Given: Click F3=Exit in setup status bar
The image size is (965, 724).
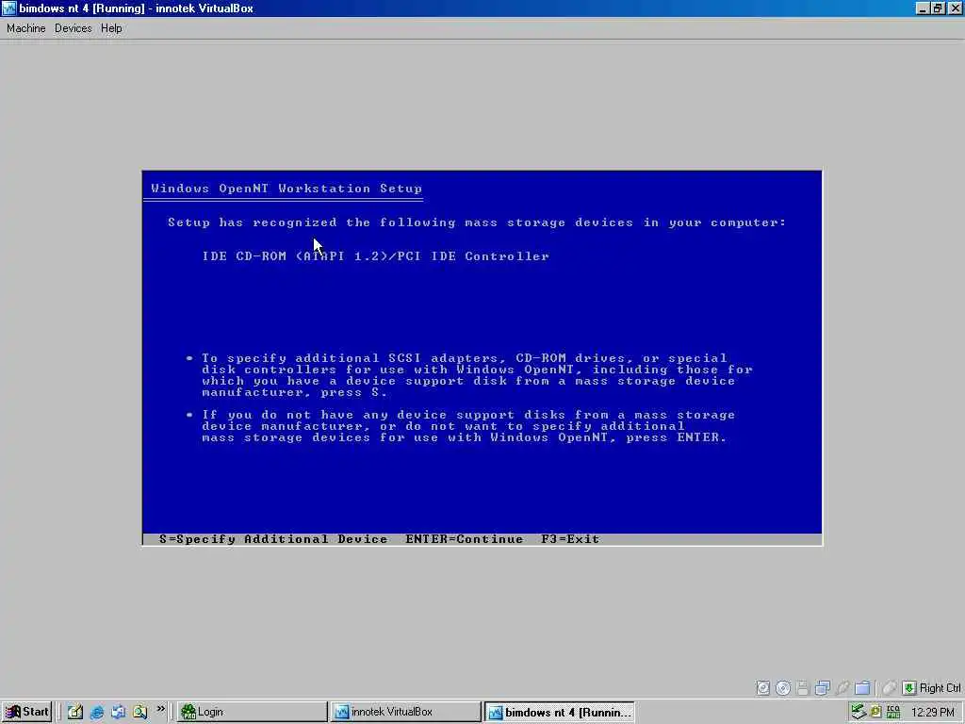Looking at the screenshot, I should click(570, 539).
